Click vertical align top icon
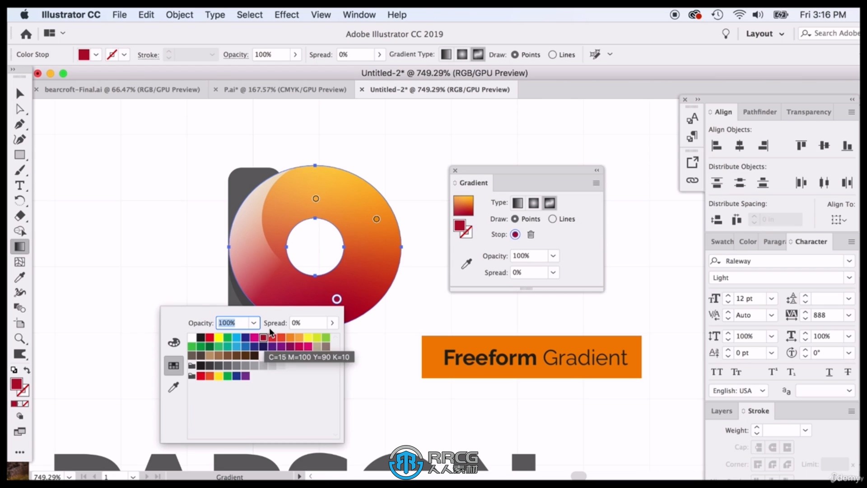 pyautogui.click(x=801, y=145)
